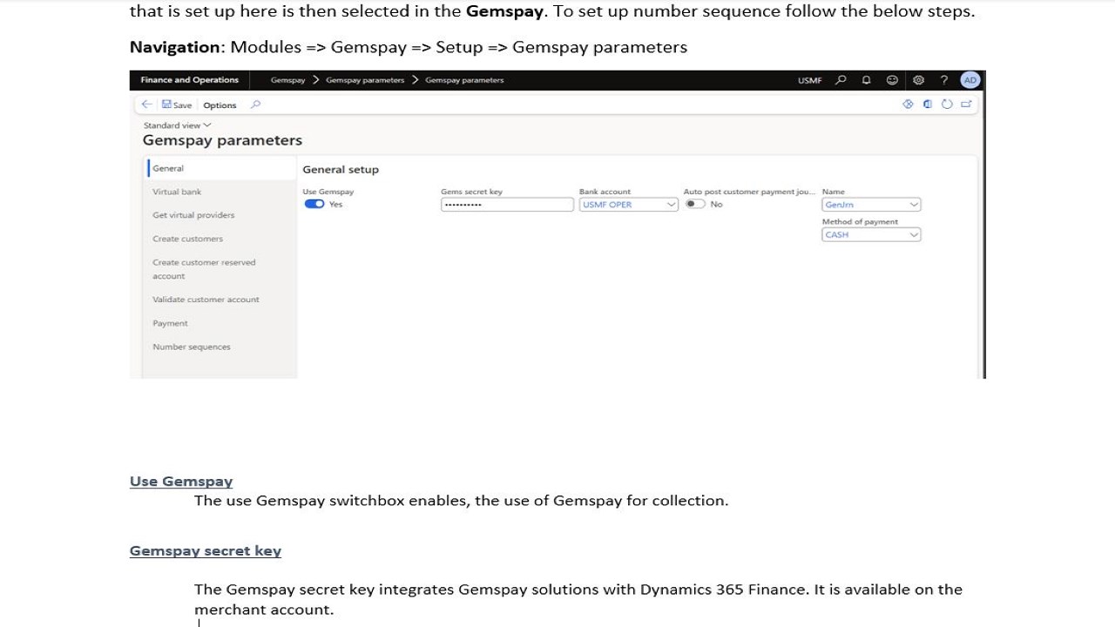Click the Save button
The height and width of the screenshot is (627, 1115).
coord(177,104)
